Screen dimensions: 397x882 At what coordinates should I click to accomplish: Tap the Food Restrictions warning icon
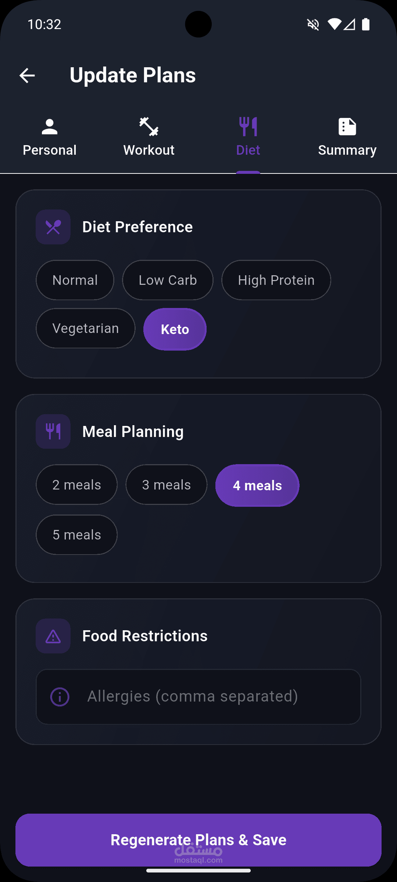coord(53,636)
